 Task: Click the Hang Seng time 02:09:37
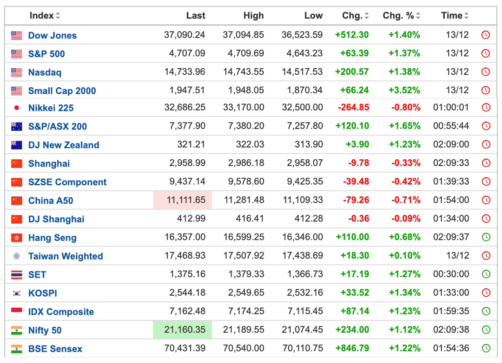[x=451, y=237]
